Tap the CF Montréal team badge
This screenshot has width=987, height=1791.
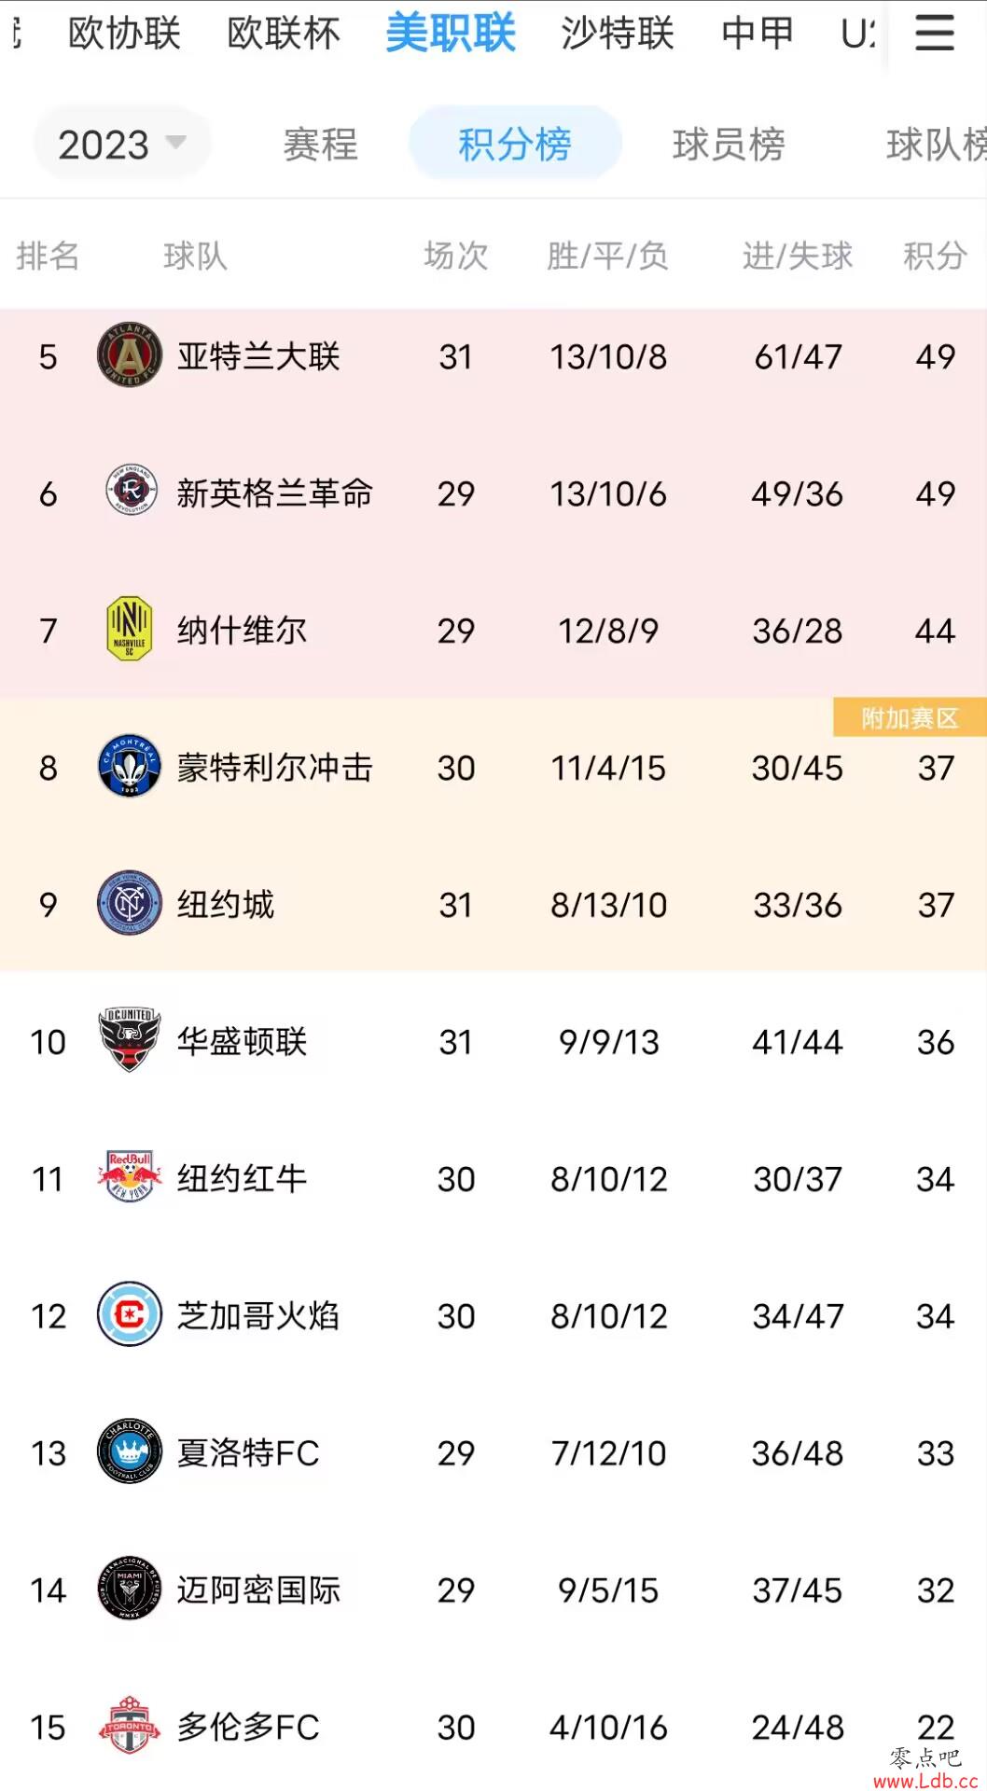[130, 767]
